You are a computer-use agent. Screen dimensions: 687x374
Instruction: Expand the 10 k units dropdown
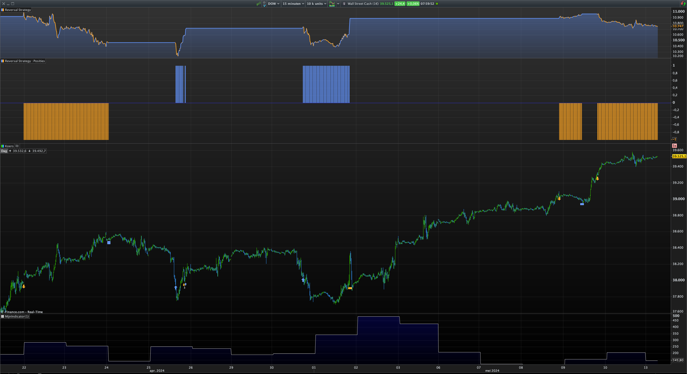point(316,4)
